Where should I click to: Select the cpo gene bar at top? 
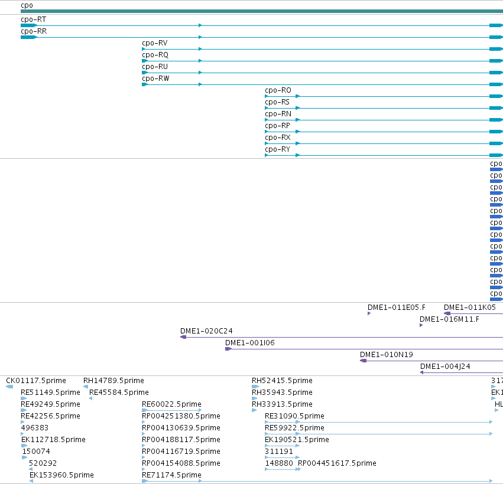tap(262, 11)
